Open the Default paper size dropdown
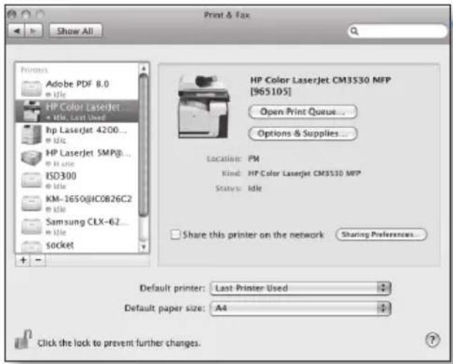Screen dimensions: 453x364 [x=301, y=308]
